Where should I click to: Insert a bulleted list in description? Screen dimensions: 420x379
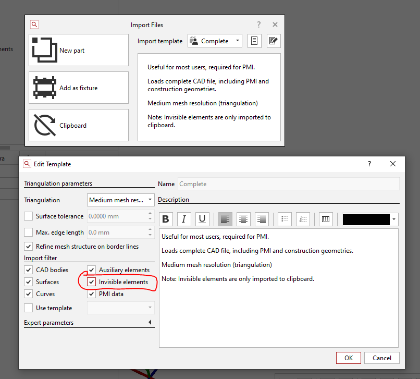[284, 219]
